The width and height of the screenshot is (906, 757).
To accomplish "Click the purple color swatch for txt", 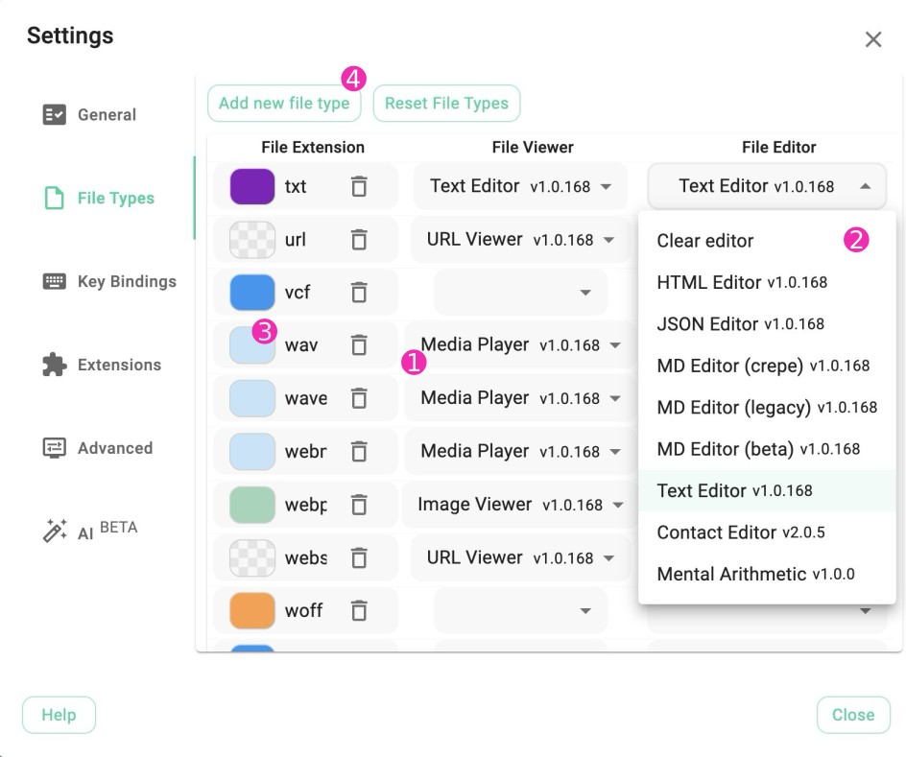I will tap(252, 186).
